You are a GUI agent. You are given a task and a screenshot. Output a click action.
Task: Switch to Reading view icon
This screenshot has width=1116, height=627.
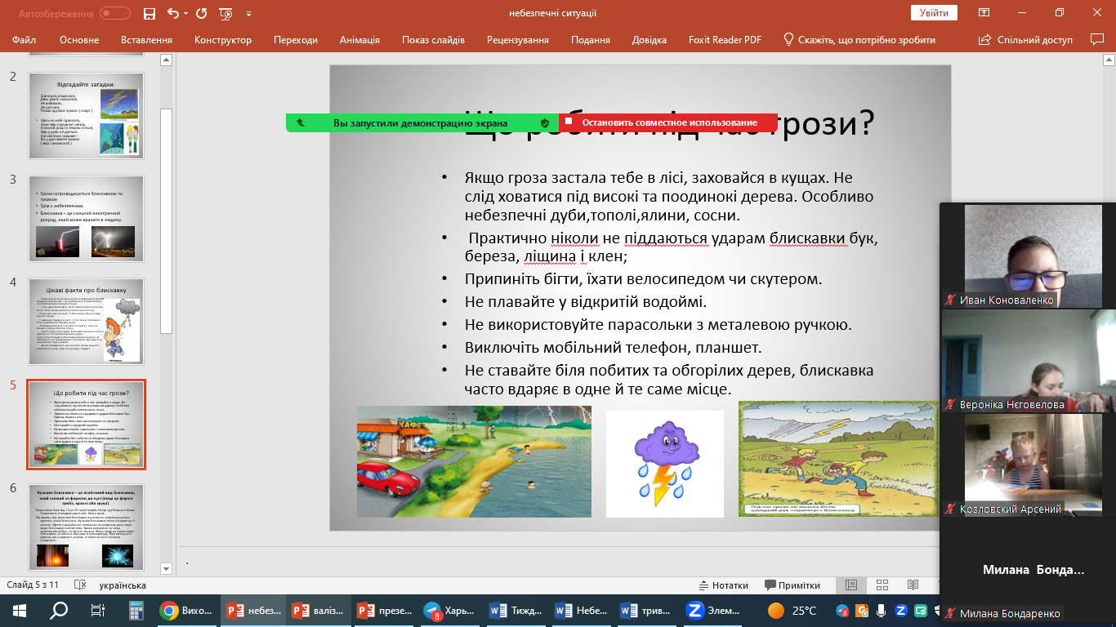[x=913, y=585]
